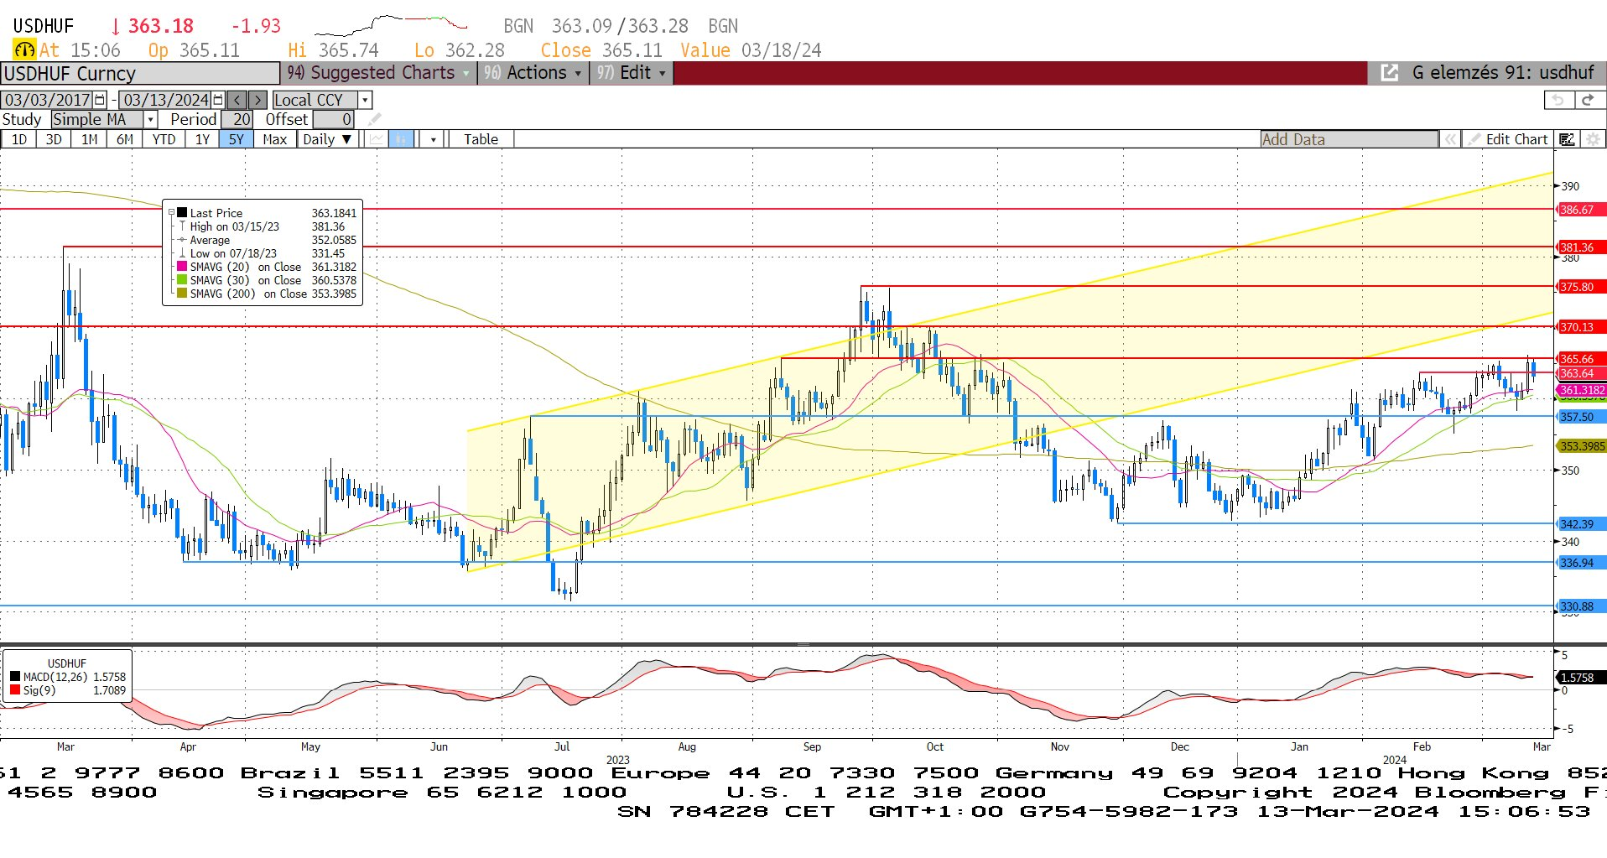The height and width of the screenshot is (858, 1607).
Task: Click the High on 03/15/23 legend row
Action: (x=262, y=226)
